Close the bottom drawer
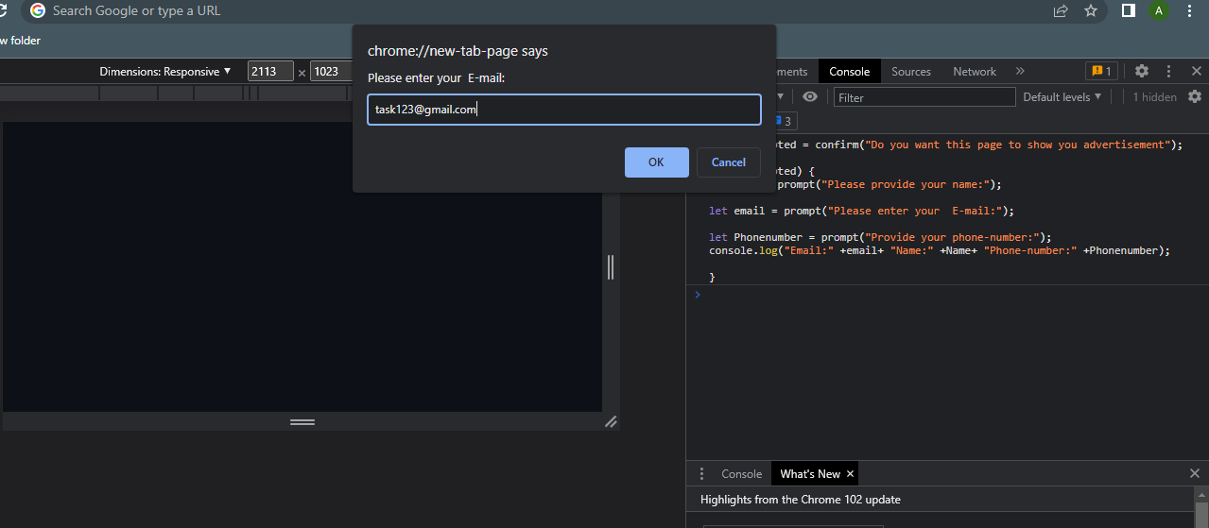This screenshot has width=1209, height=528. 1195,473
